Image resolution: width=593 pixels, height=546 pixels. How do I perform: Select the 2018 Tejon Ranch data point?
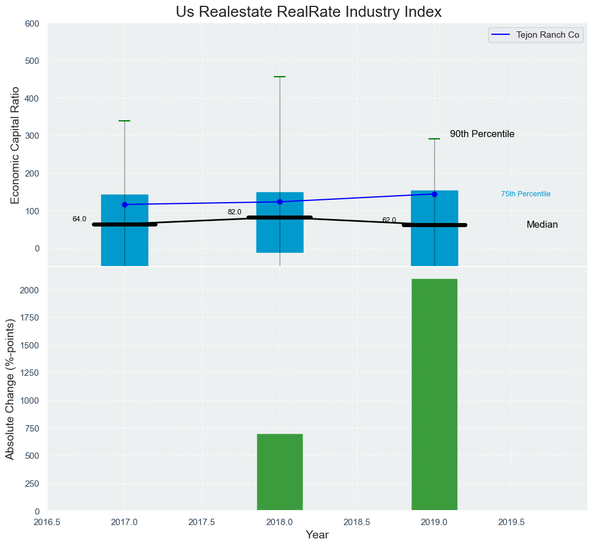click(x=280, y=202)
